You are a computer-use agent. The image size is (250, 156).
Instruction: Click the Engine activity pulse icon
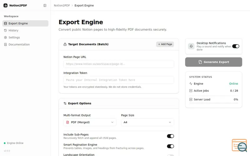191,84
